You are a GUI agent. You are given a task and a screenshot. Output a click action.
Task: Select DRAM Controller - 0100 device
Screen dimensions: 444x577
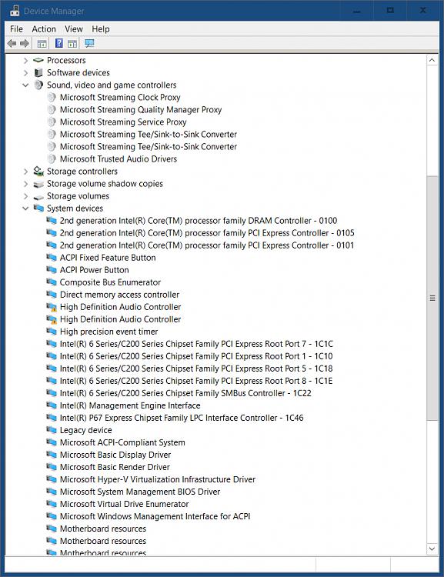(199, 221)
